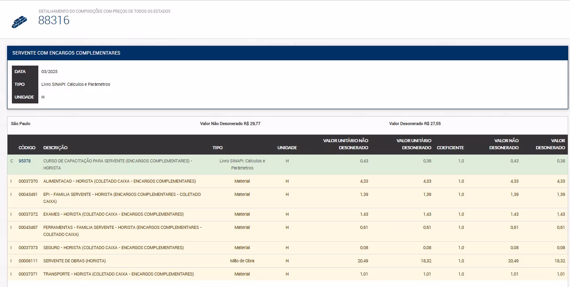
Task: Click the 'Servente com encargos complementares' panel header
Action: tap(287, 53)
